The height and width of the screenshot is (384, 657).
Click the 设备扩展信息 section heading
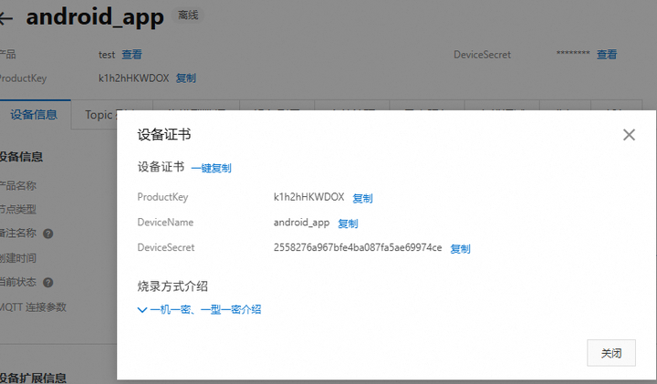click(x=33, y=378)
